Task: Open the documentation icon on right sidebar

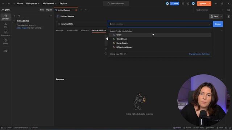Action: 229,17
